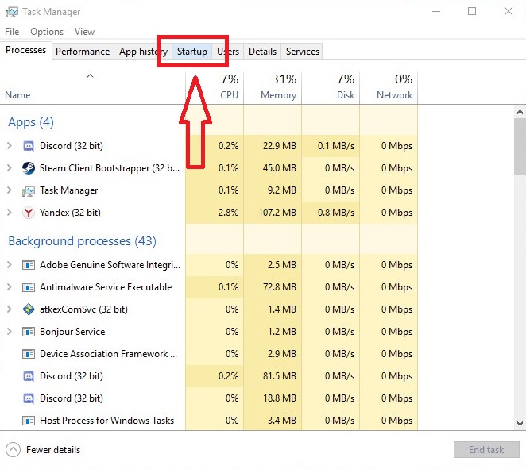526x469 pixels.
Task: Expand the Task Manager app entry
Action: tap(10, 190)
